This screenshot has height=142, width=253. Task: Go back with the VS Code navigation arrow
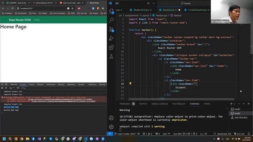[149, 3]
